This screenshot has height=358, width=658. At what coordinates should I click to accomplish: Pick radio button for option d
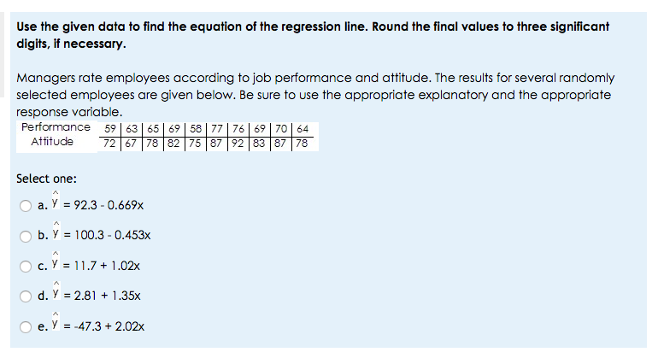26,296
